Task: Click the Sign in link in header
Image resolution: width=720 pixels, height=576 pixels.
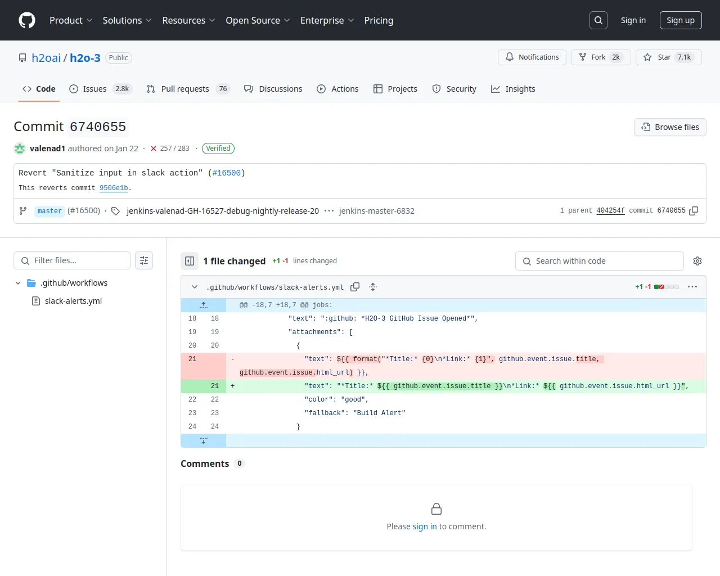Action: coord(633,20)
